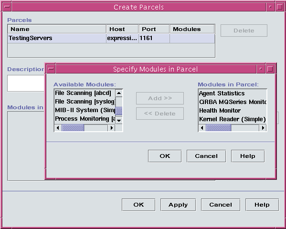The image size is (286, 229).
Task: Click Apply in Create Parcels window
Action: [178, 205]
